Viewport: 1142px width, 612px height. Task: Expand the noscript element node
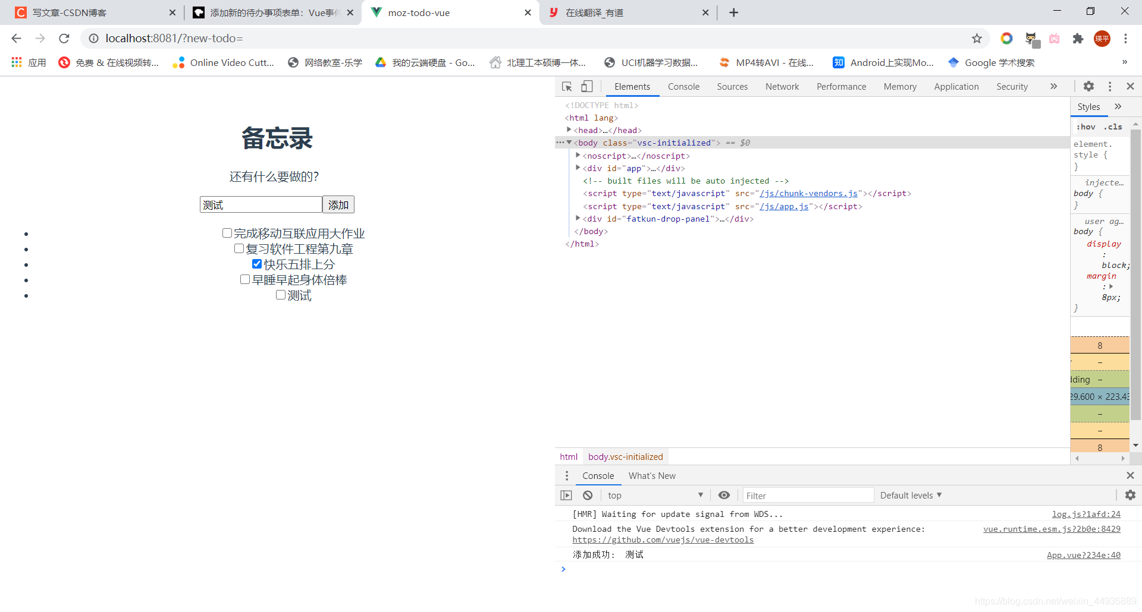[x=578, y=155]
